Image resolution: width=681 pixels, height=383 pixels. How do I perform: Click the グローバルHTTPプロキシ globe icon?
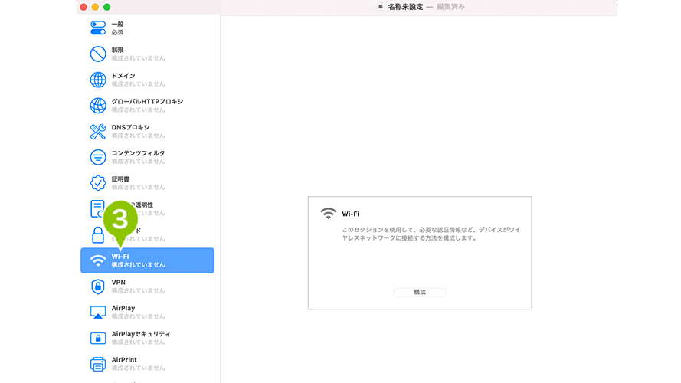tap(98, 106)
